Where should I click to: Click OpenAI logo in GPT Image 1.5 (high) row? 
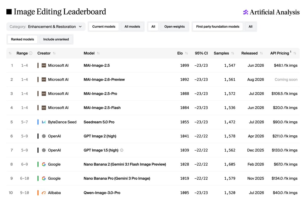tap(44, 150)
